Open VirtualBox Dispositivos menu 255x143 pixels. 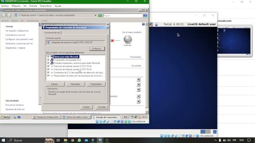pyautogui.click(x=46, y=6)
